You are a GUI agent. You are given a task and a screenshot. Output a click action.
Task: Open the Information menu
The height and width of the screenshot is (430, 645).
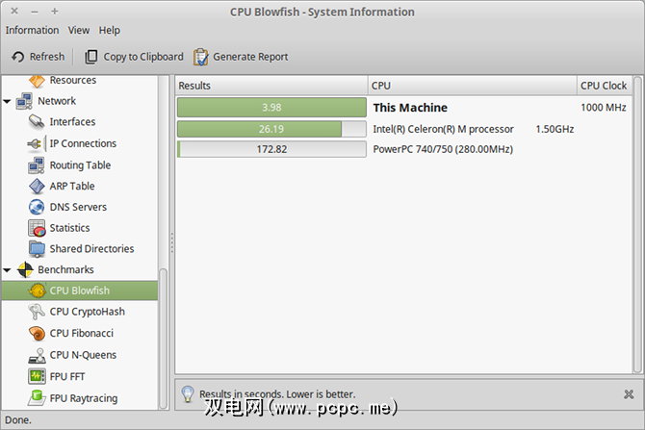pyautogui.click(x=32, y=31)
